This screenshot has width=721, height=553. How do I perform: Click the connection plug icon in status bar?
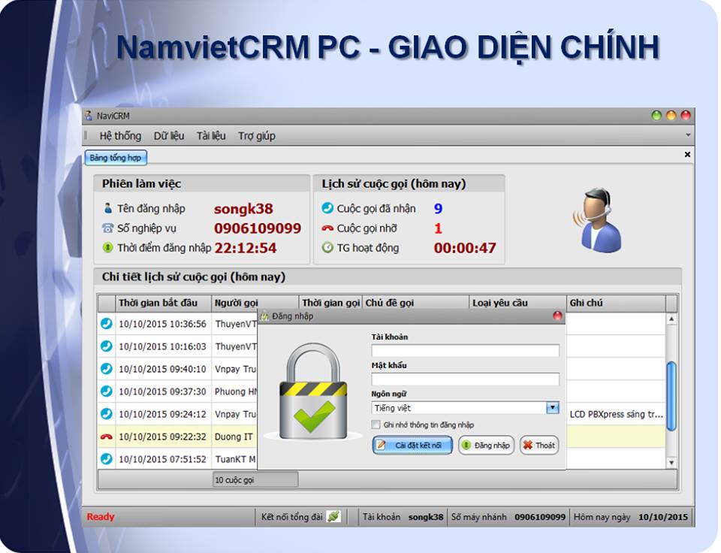pos(333,516)
